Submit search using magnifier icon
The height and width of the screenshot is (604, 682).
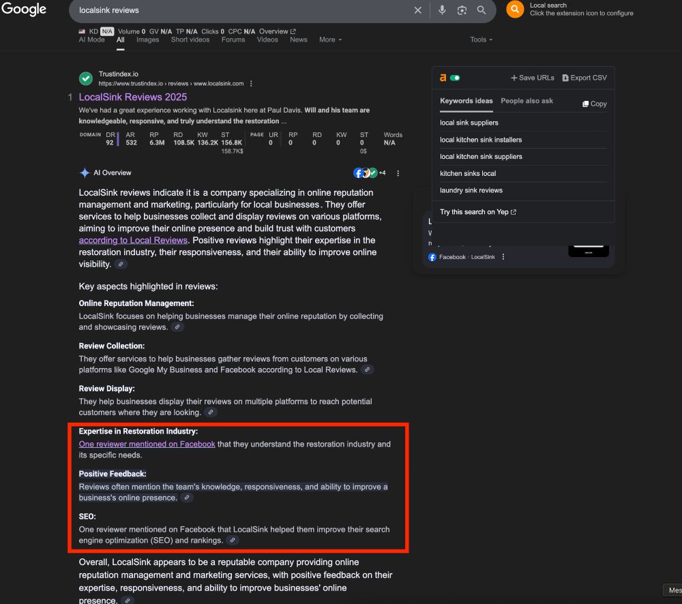(x=481, y=10)
